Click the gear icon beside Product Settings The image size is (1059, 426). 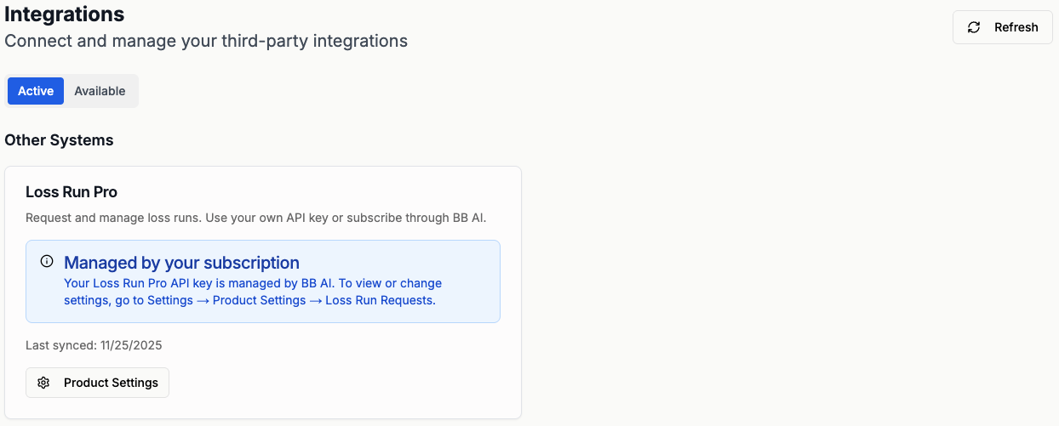43,383
